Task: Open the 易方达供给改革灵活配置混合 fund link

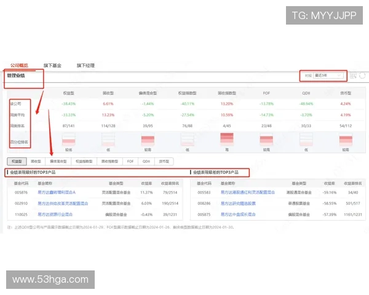Action: coord(63,203)
